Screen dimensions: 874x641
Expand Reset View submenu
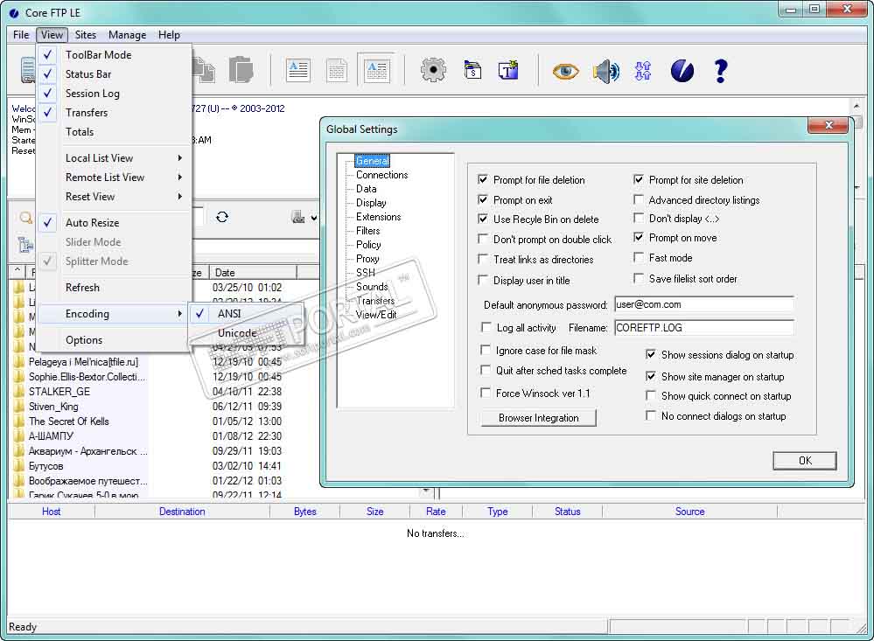pos(115,197)
